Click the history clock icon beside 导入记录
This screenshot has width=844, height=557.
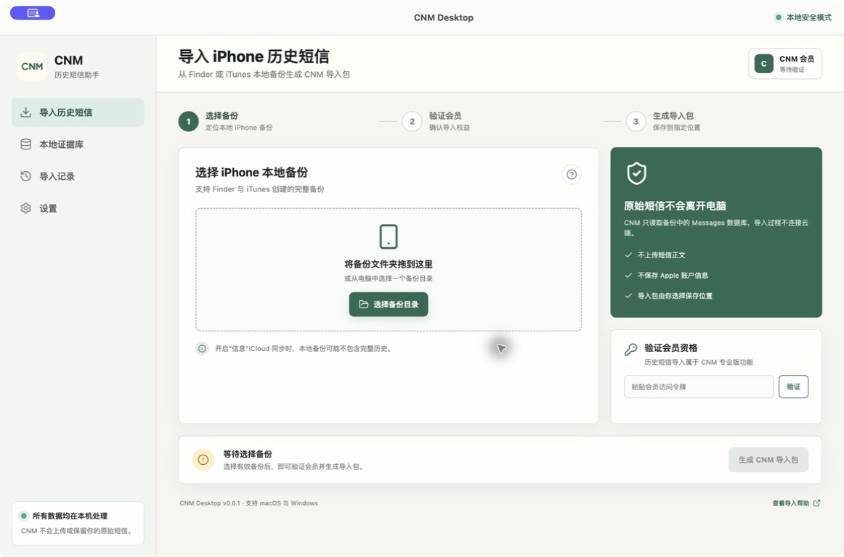(x=25, y=176)
